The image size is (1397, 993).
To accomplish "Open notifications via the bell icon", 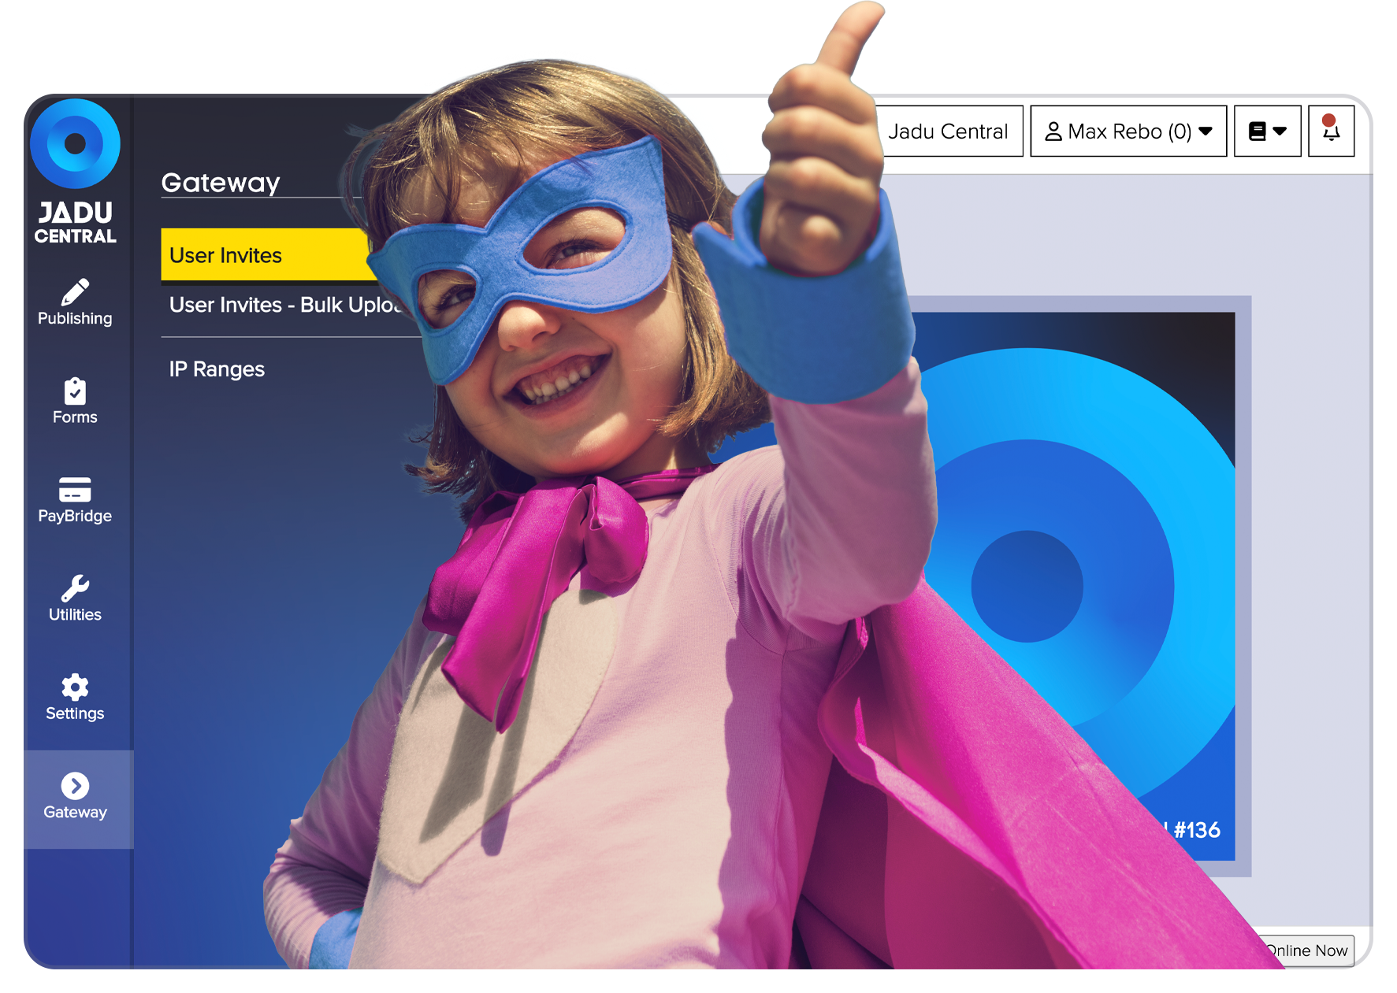I will (x=1331, y=131).
